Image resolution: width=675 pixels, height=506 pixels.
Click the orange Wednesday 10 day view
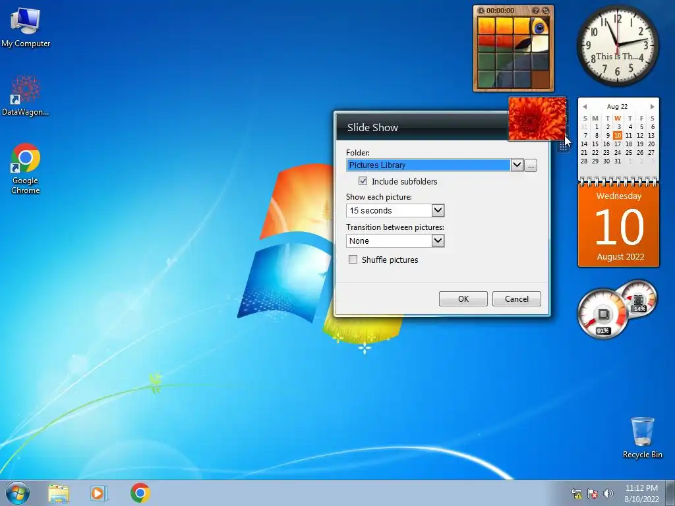click(x=618, y=227)
